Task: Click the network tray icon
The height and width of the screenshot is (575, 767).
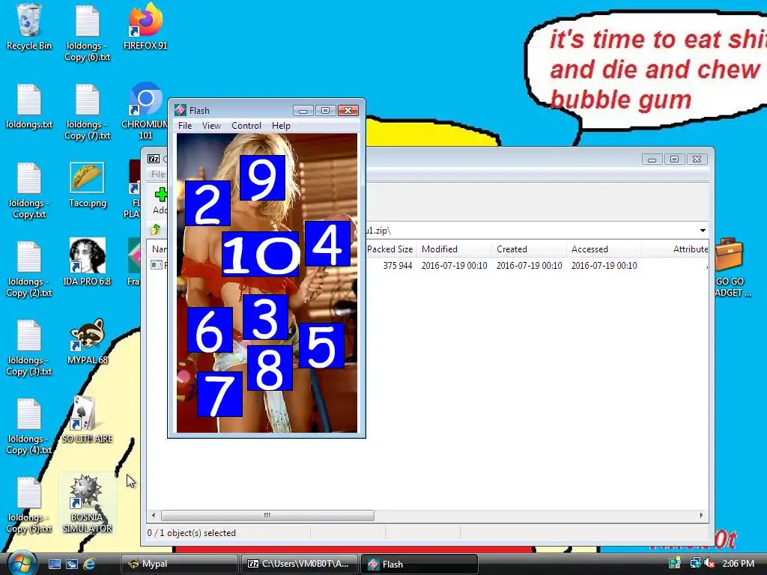Action: coord(694,563)
